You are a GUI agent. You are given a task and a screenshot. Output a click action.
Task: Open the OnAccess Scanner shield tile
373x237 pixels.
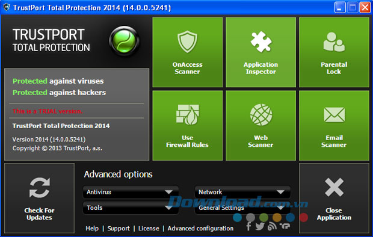pyautogui.click(x=188, y=52)
